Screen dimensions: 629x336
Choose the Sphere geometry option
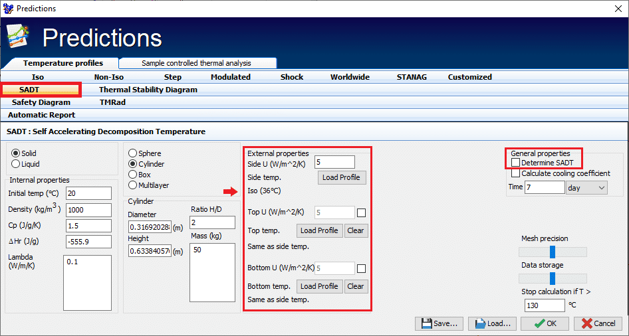133,153
